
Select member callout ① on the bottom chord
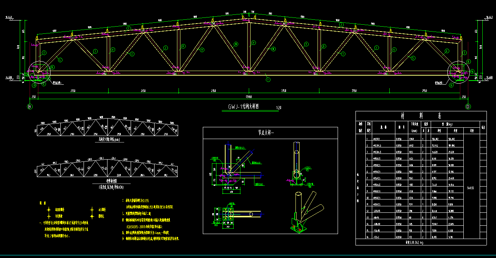[268, 80]
